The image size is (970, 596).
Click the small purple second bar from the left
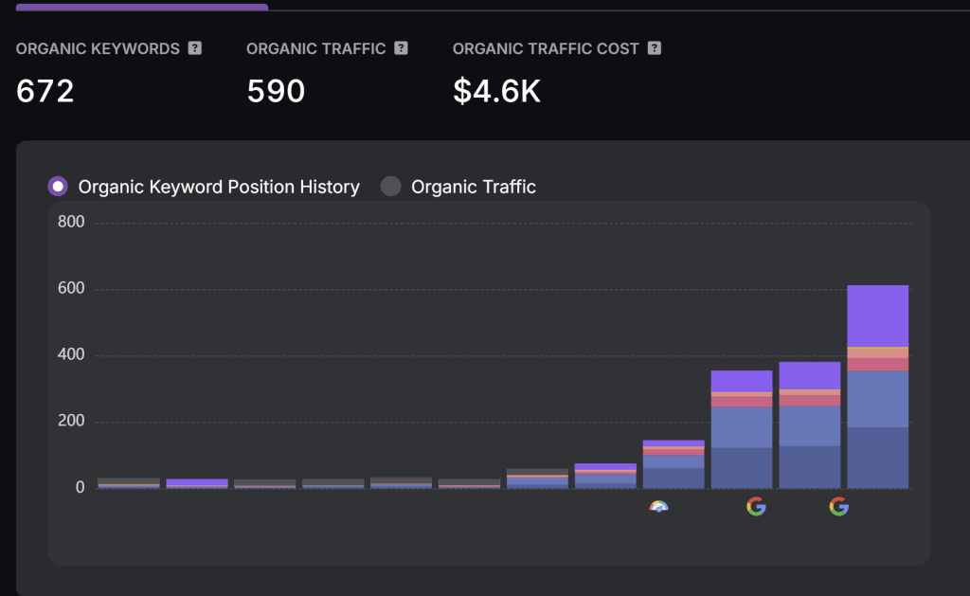click(x=197, y=483)
